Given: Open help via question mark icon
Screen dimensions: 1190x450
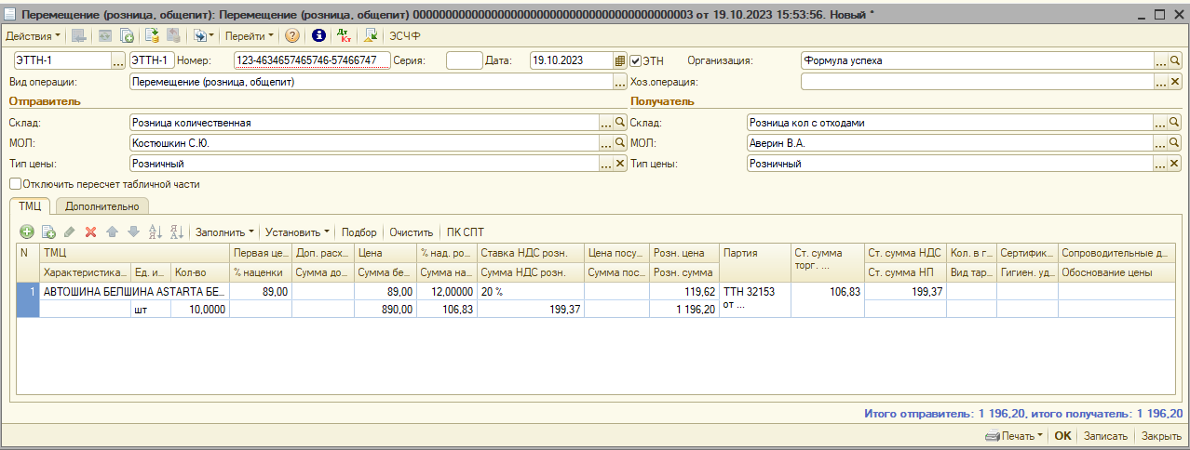Looking at the screenshot, I should point(292,36).
